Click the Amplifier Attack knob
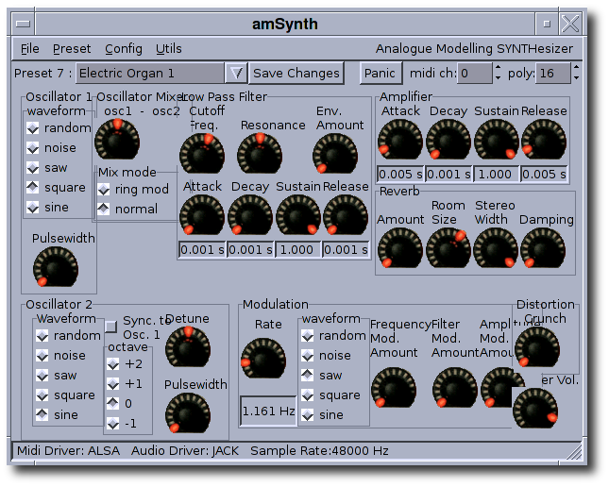This screenshot has height=487, width=609. (400, 140)
